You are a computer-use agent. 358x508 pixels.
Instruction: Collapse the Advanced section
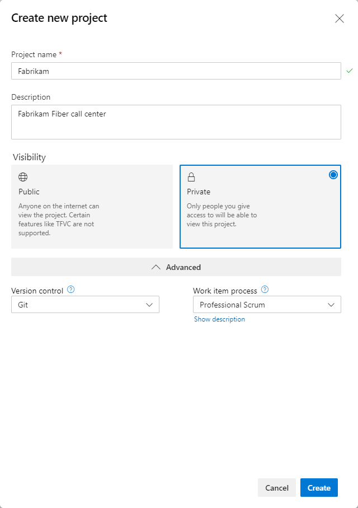176,267
